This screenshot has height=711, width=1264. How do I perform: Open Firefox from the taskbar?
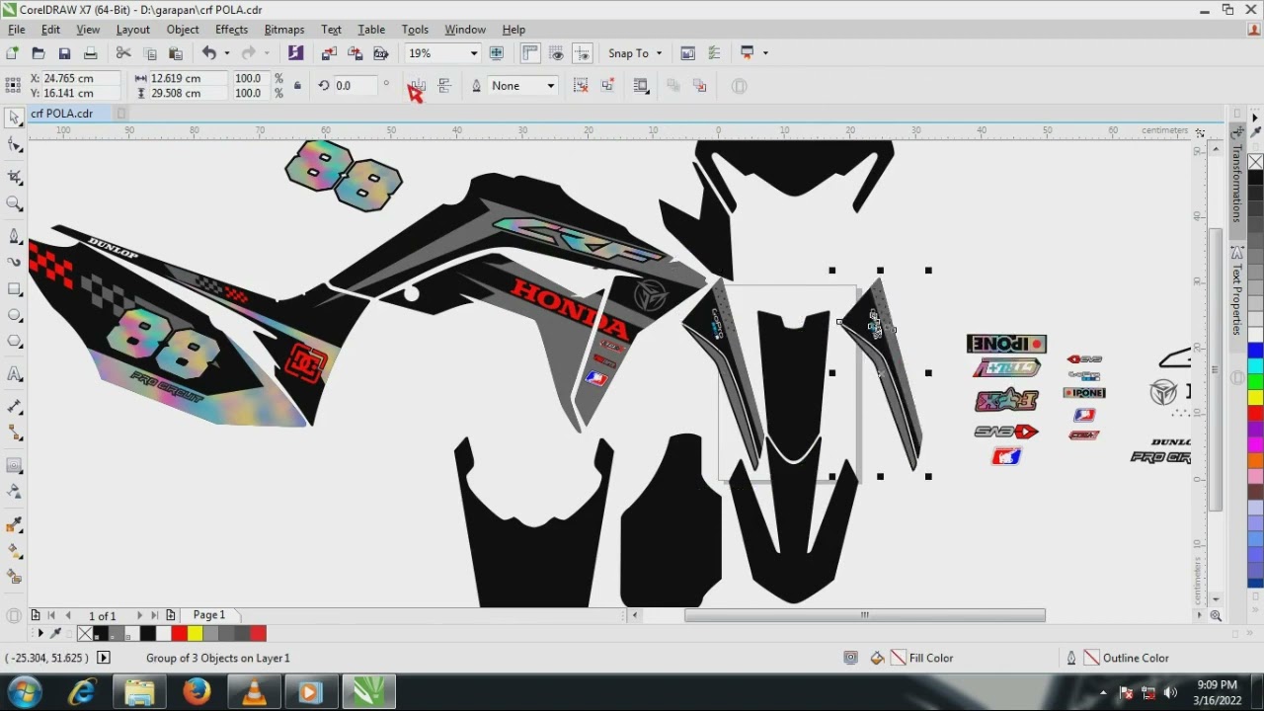[x=197, y=693]
